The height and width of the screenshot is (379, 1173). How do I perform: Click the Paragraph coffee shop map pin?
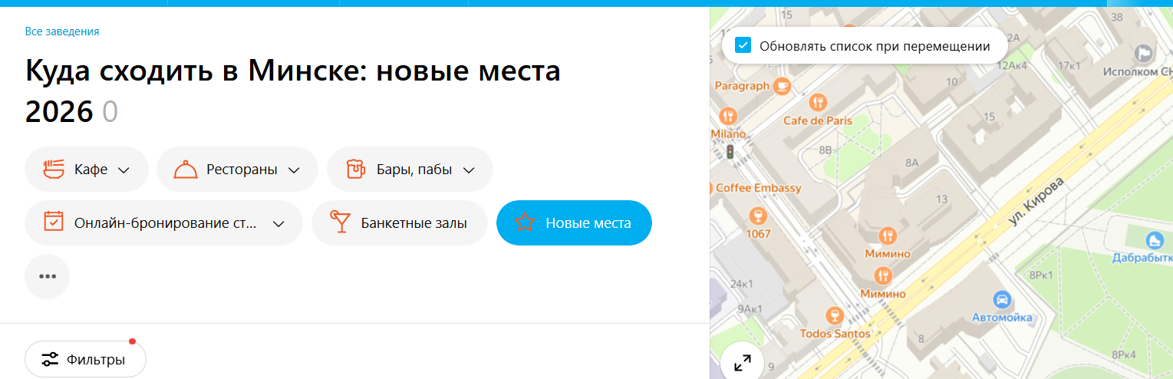782,86
